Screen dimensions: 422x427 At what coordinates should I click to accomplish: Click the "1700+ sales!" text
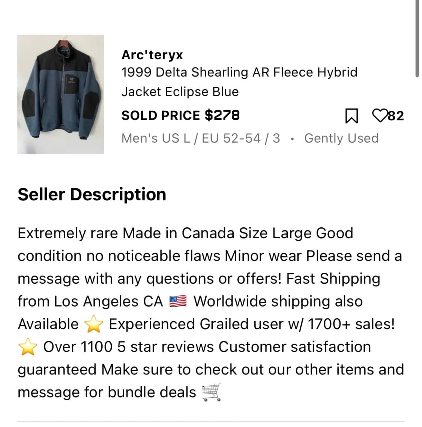[351, 324]
